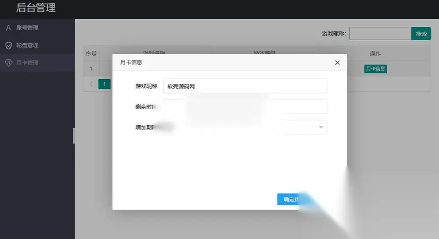Click the previous page arrow
439x239 pixels.
[x=91, y=84]
